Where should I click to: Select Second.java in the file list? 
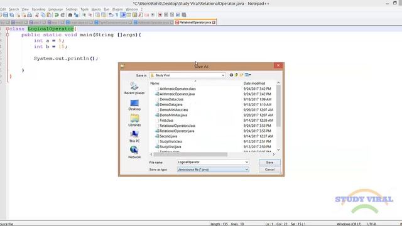click(x=168, y=136)
